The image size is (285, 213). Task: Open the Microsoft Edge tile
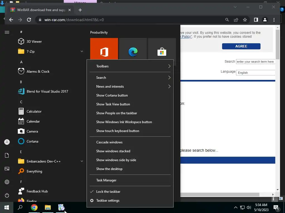pos(133,49)
